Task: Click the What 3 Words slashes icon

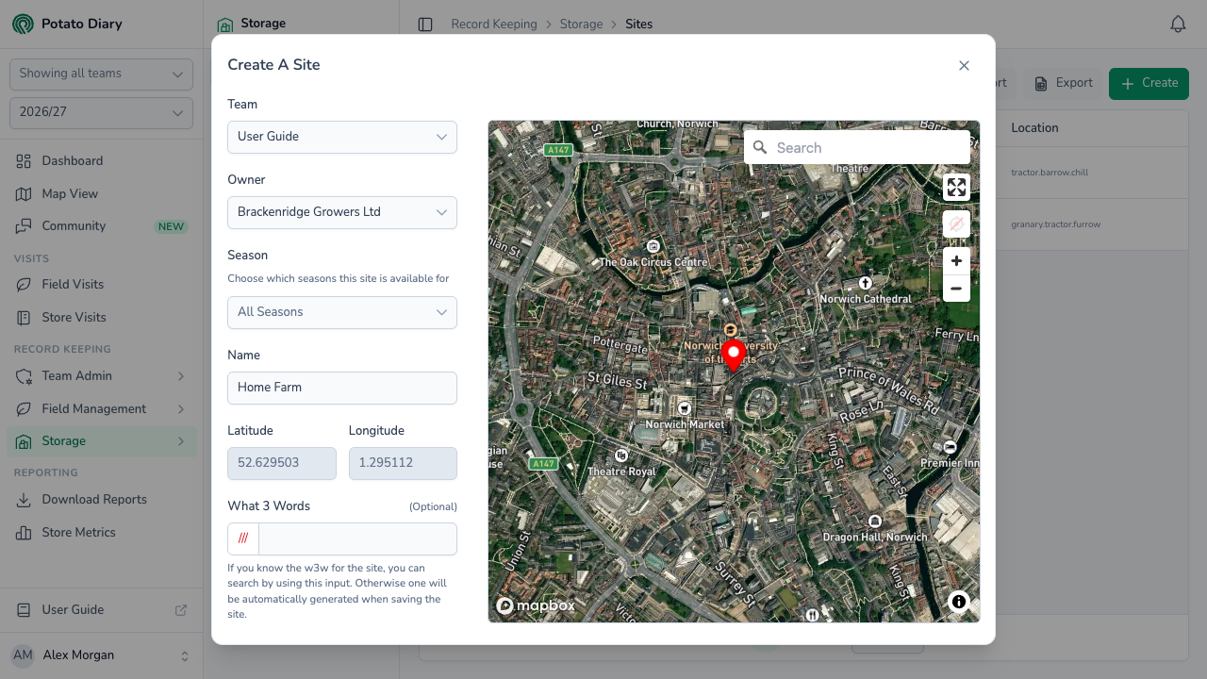Action: pyautogui.click(x=243, y=538)
